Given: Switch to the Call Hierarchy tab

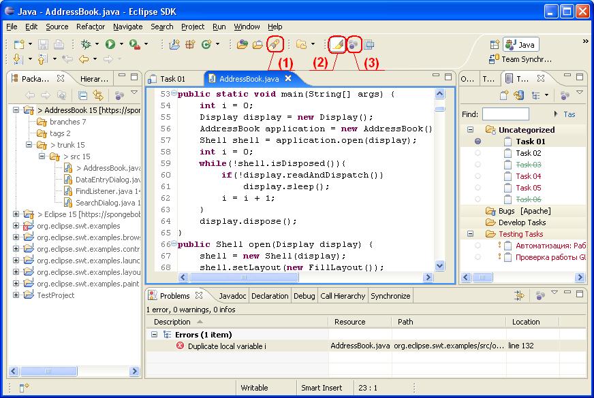Looking at the screenshot, I should tap(343, 296).
